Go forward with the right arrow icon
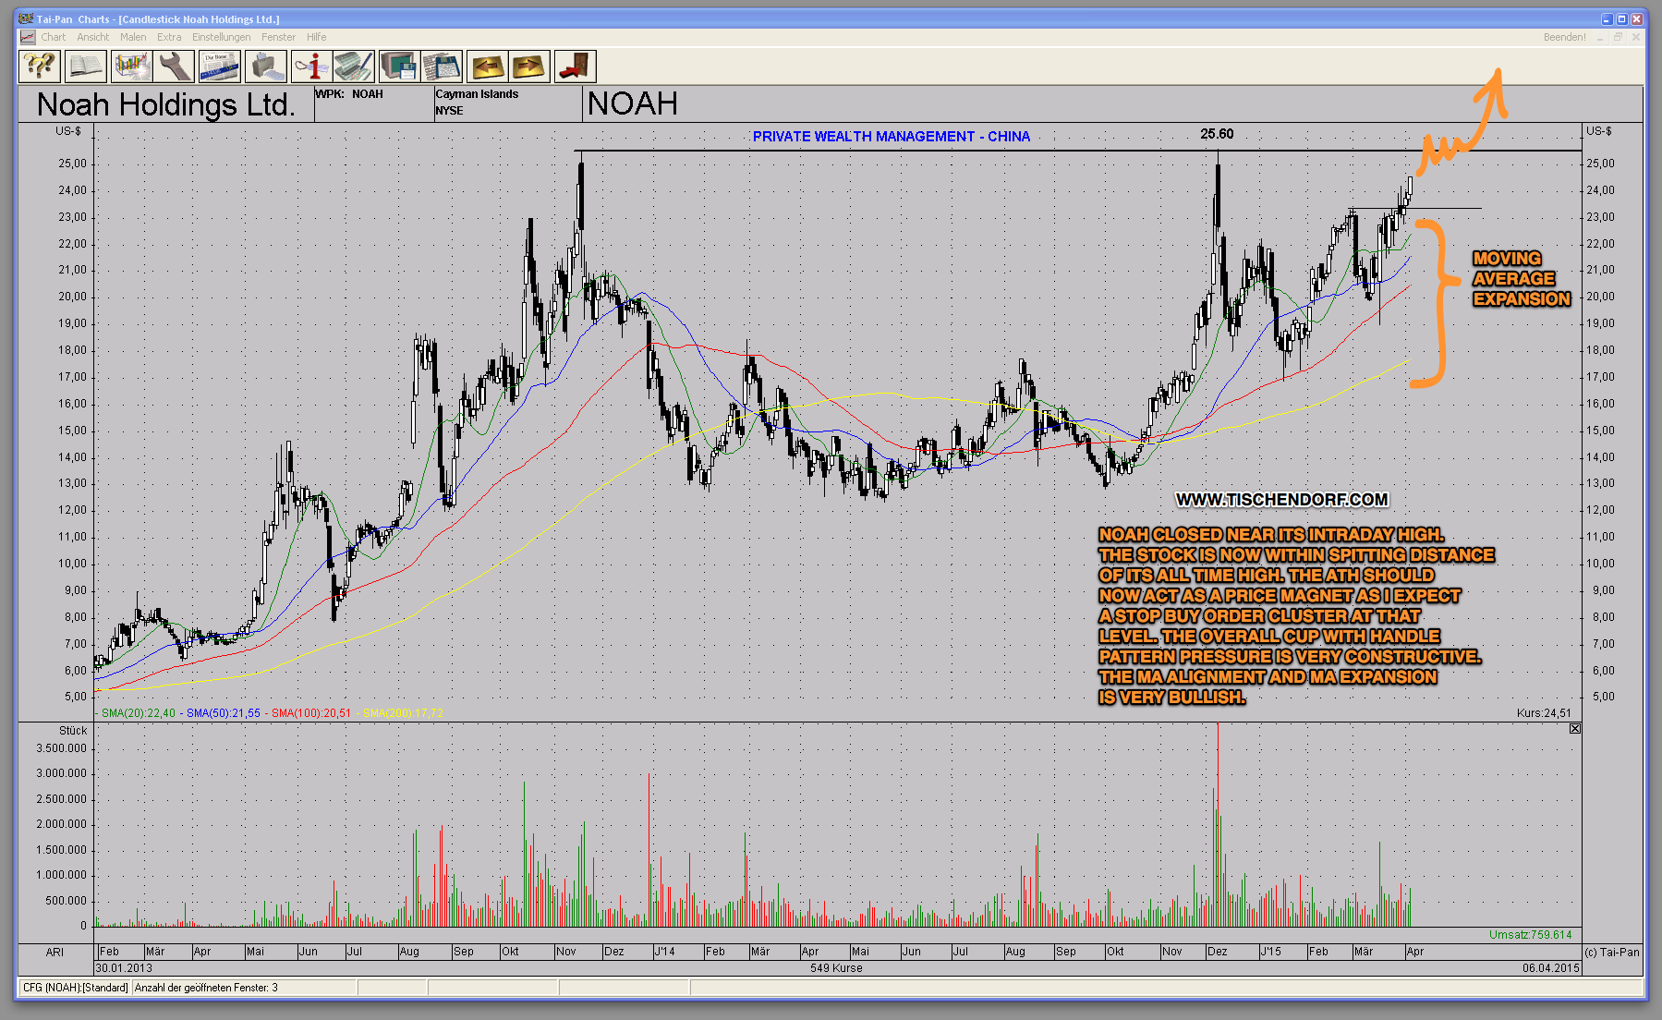 pyautogui.click(x=529, y=67)
